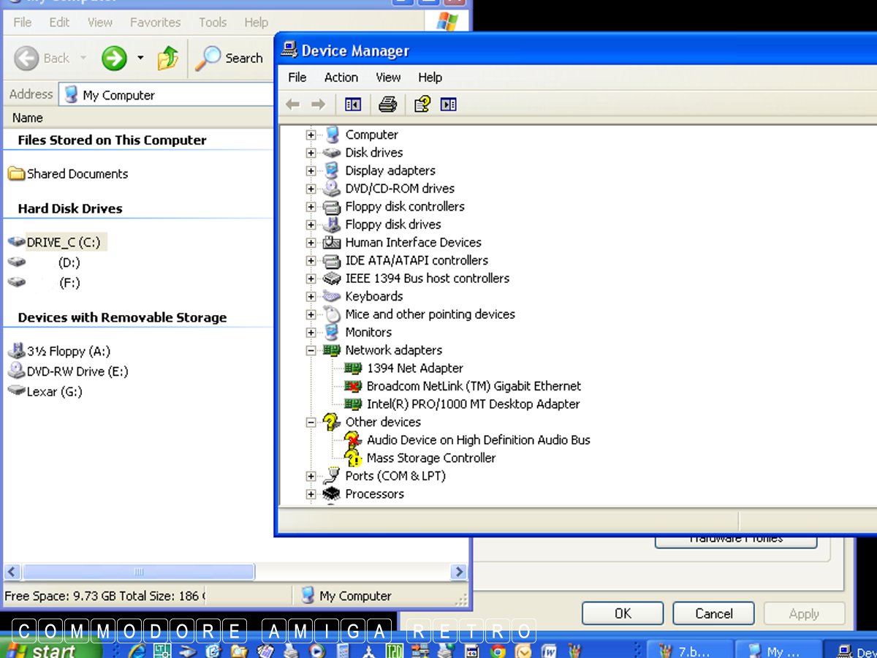Expand the Ports (COM & LPT) node
Screen dimensions: 877x658
pos(311,476)
